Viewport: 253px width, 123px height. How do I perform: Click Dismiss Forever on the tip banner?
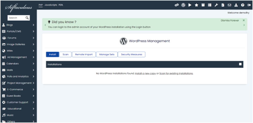coord(230,20)
